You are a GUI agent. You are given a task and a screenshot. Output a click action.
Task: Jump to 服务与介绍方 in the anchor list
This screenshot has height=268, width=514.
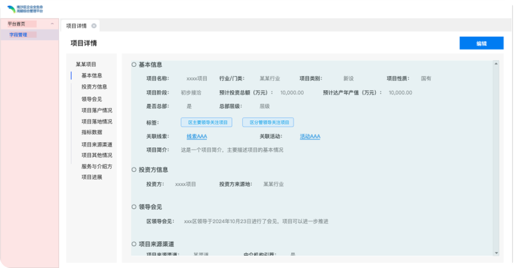click(x=97, y=166)
